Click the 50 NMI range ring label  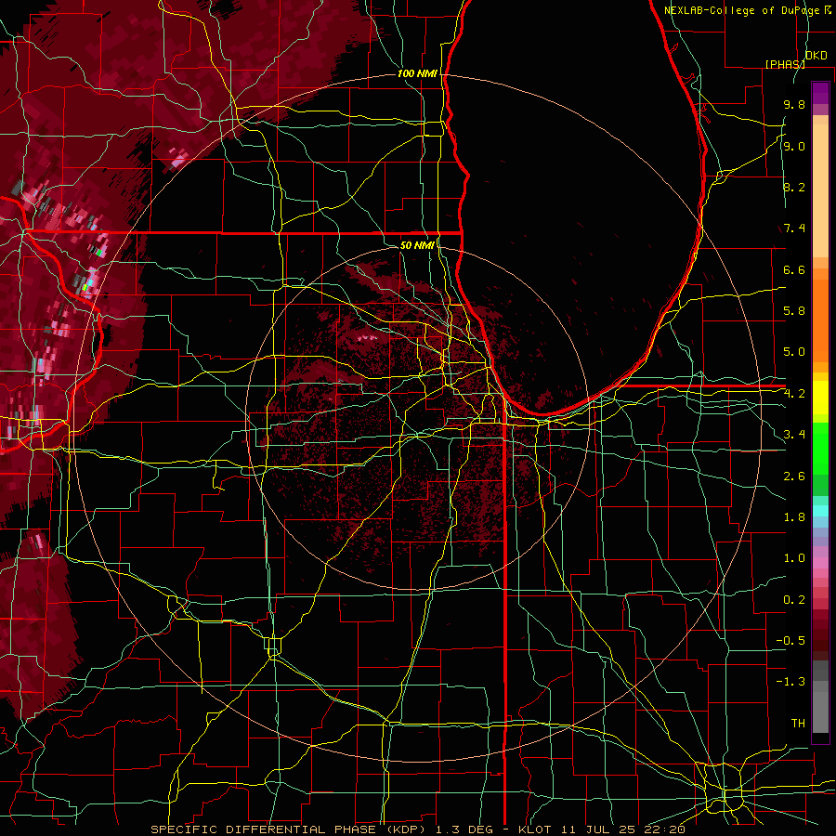point(417,245)
